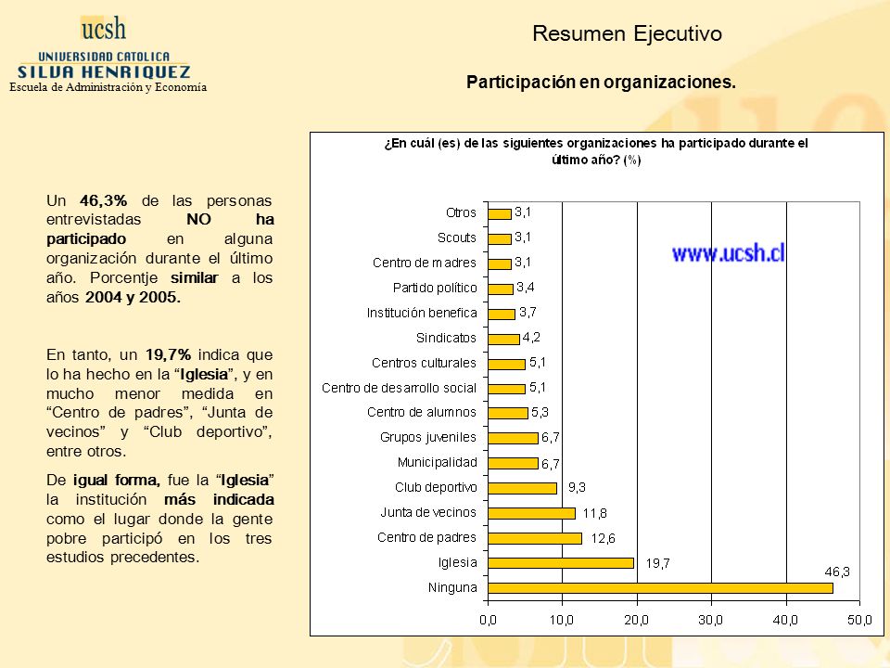Viewport: 890px width, 668px height.
Task: Click the www.ucsh.cl link in chart
Action: tap(729, 252)
